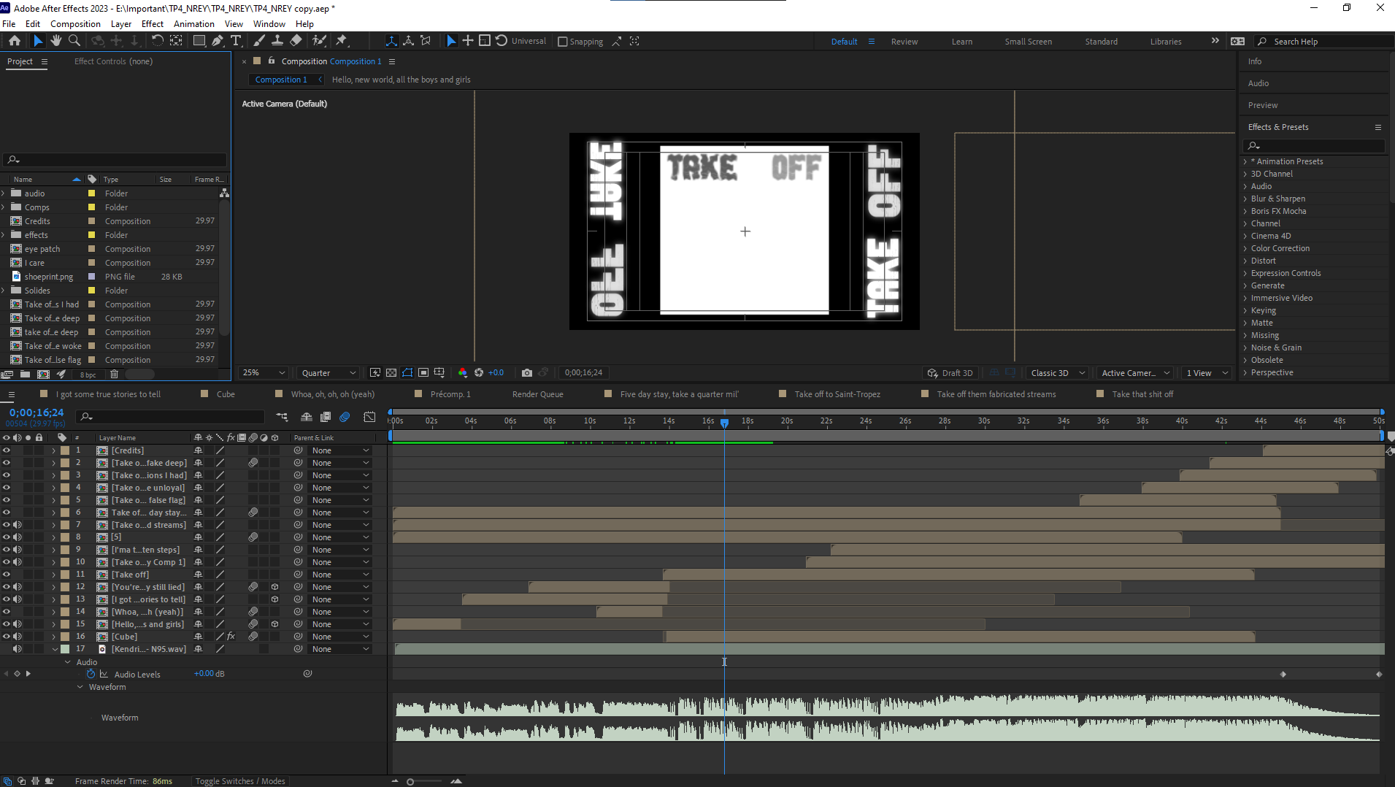Image resolution: width=1395 pixels, height=787 pixels.
Task: Click the yellow label swatch of audio folder
Action: click(x=92, y=193)
